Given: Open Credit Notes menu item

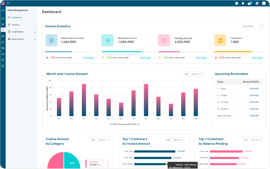Looking at the screenshot, I should 17,32.
